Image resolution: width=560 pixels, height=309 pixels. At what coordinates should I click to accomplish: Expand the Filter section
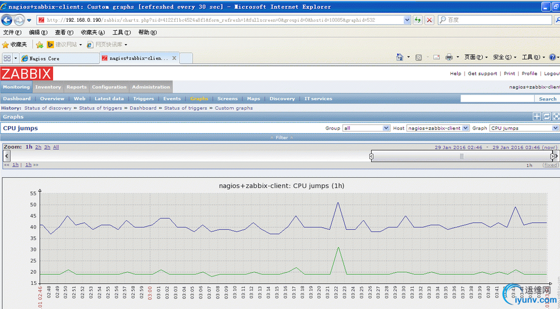(282, 137)
